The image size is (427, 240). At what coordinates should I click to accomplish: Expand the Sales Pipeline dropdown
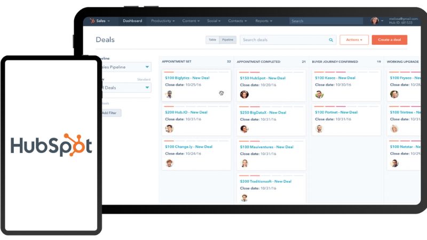125,67
